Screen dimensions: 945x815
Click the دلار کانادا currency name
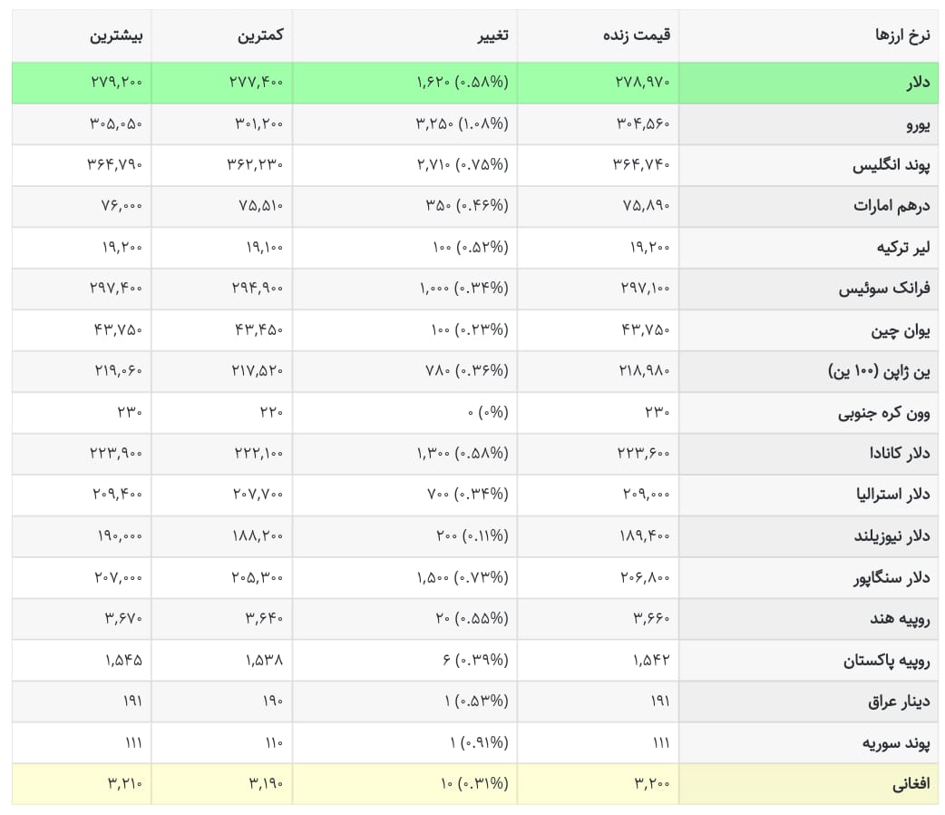point(899,453)
